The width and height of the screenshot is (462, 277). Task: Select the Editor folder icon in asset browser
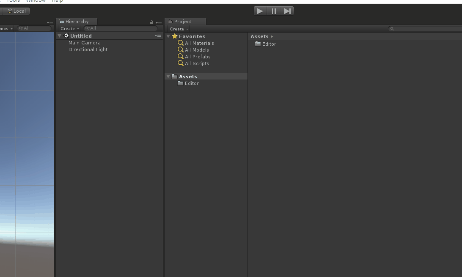pos(258,44)
